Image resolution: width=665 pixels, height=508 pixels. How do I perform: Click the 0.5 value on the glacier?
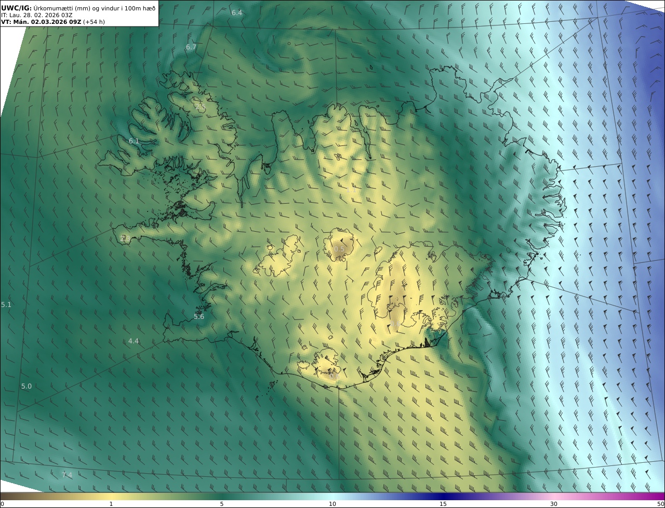tap(339, 249)
